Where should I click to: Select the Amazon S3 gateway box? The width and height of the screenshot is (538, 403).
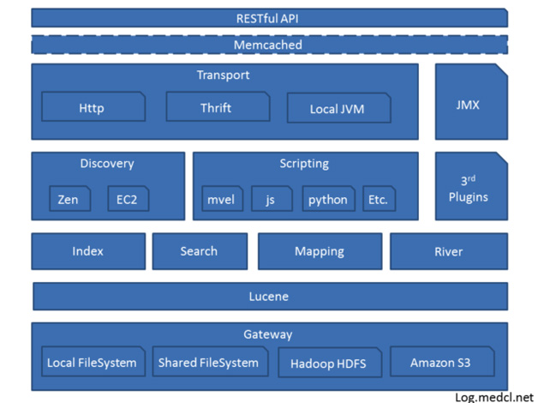pos(440,363)
